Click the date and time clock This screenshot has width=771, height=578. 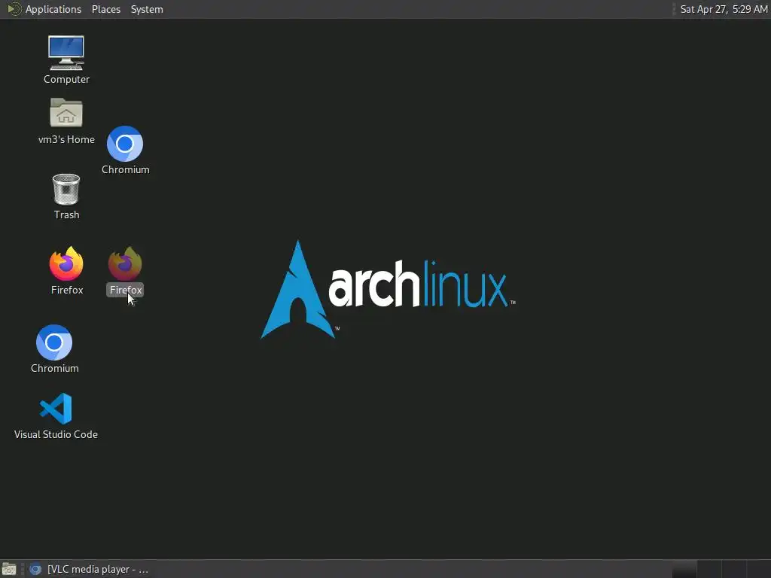[x=724, y=9]
